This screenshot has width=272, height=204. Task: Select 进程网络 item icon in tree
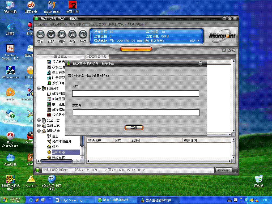coord(49,94)
